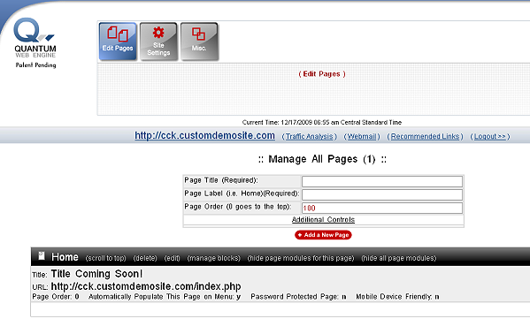Expand the Additional Controls section

point(323,220)
